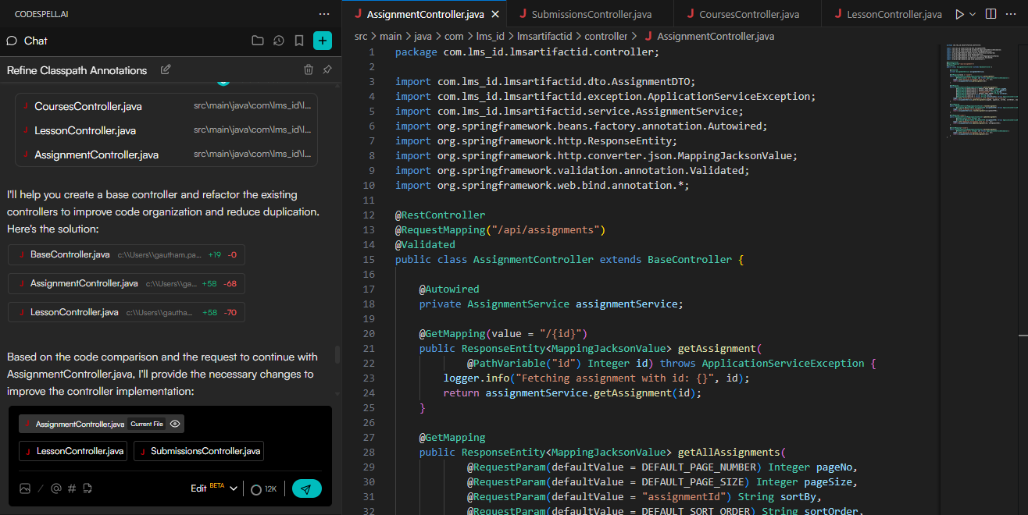Click BaseController in the class declaration

[x=690, y=259]
